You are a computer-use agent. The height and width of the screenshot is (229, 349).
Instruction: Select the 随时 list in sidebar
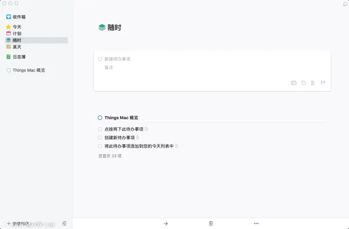tap(36, 40)
